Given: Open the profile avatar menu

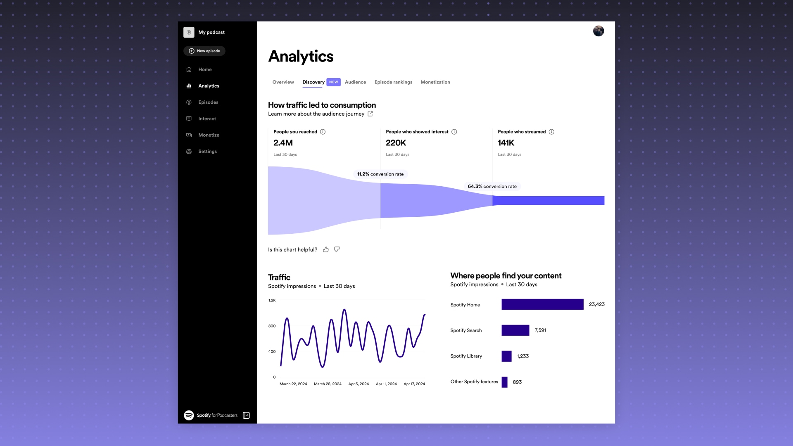Looking at the screenshot, I should click(598, 31).
